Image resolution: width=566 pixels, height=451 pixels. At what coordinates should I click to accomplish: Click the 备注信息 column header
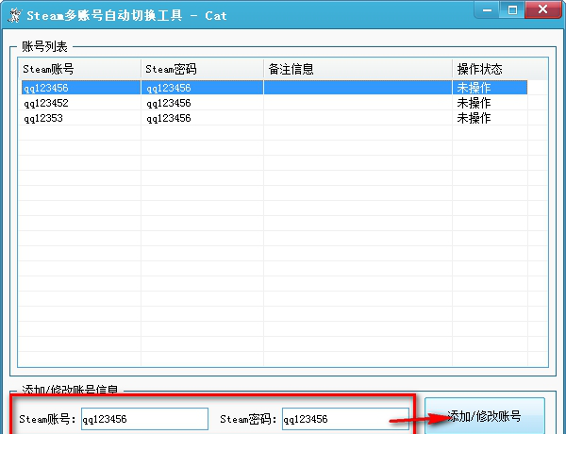click(358, 69)
